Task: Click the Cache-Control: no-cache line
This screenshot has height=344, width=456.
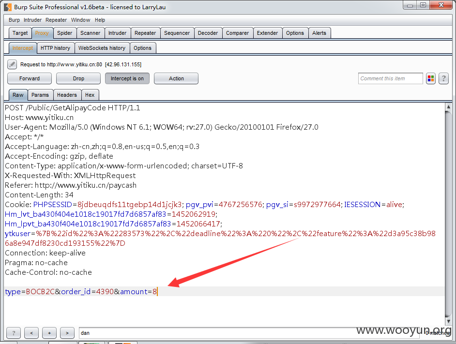Action: click(48, 272)
